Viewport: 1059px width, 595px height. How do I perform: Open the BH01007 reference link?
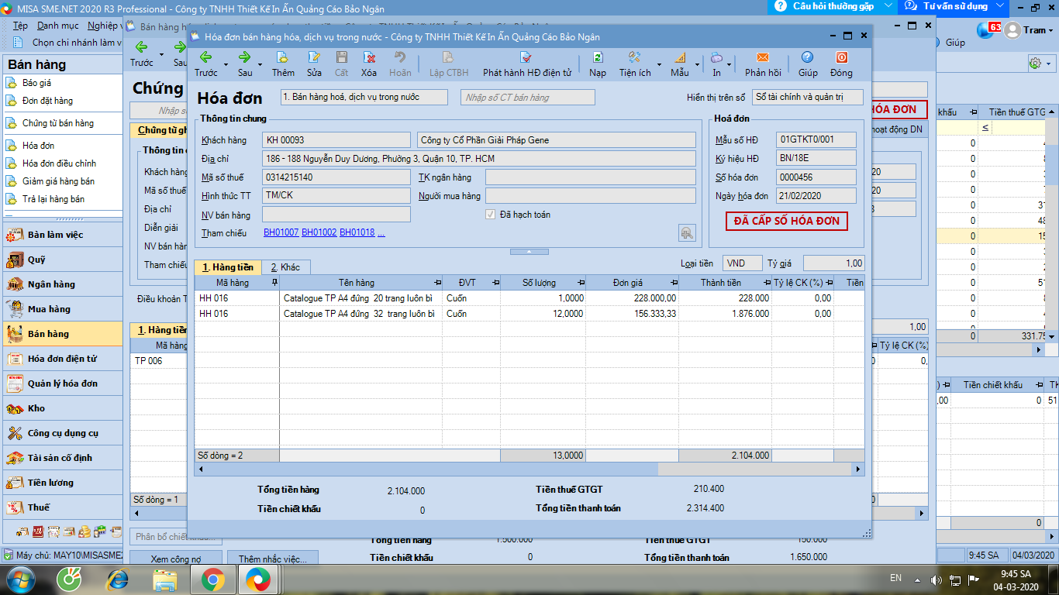[x=281, y=232]
